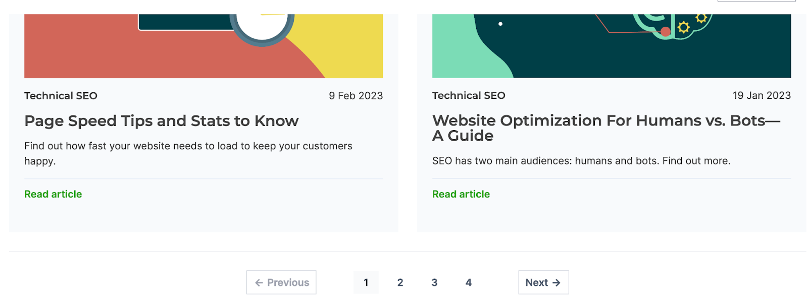This screenshot has height=307, width=808.
Task: Click the humans and bots description text
Action: tap(581, 161)
